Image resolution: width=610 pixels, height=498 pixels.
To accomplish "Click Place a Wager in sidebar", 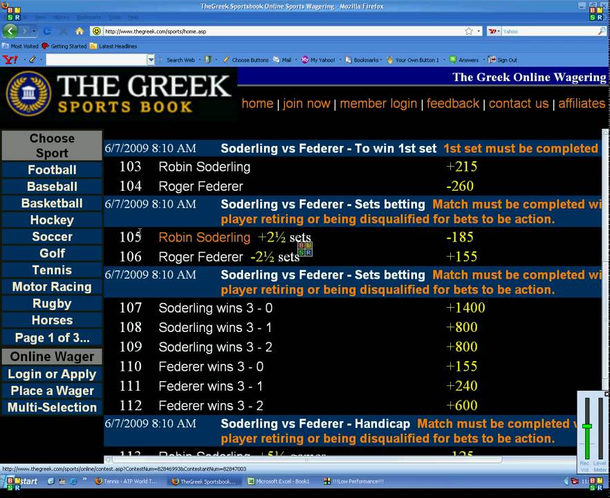I will point(52,391).
